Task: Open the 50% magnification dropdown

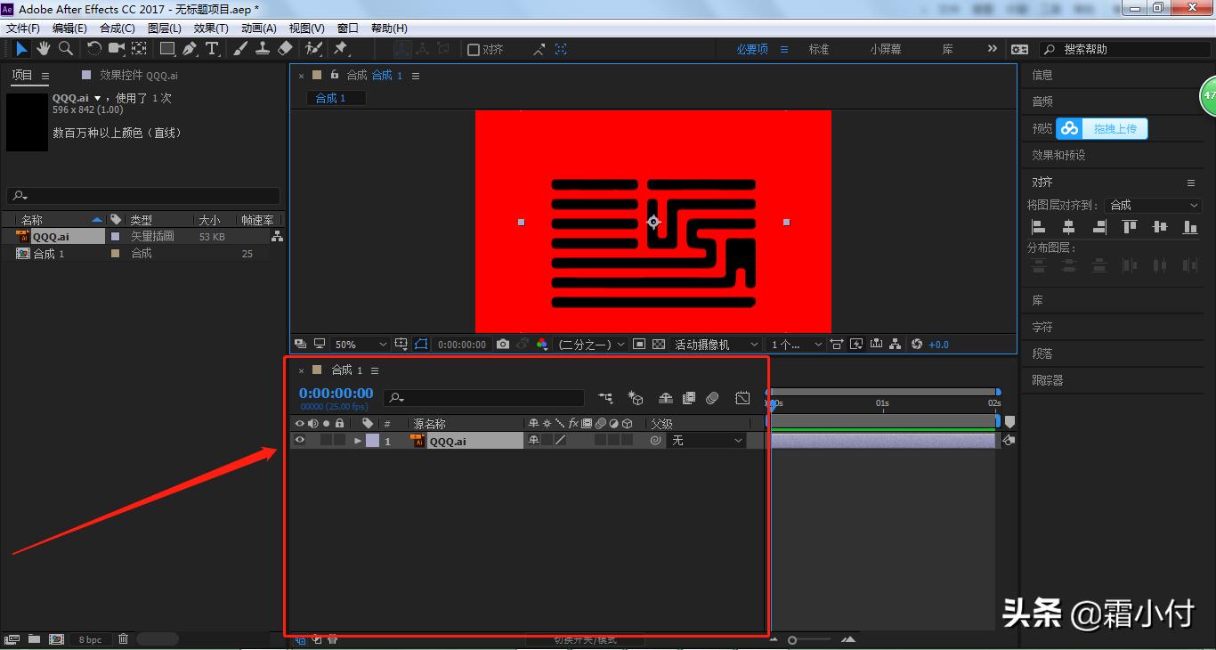Action: coord(360,345)
